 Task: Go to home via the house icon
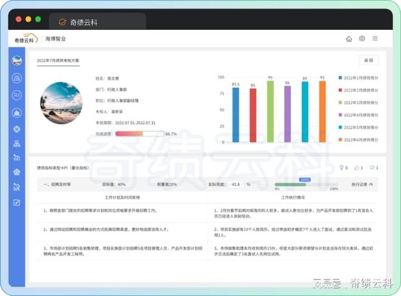(349, 39)
